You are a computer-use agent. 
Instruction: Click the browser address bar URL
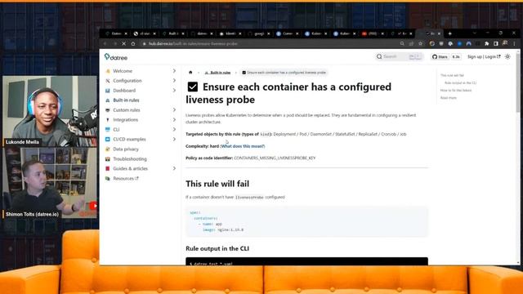193,43
